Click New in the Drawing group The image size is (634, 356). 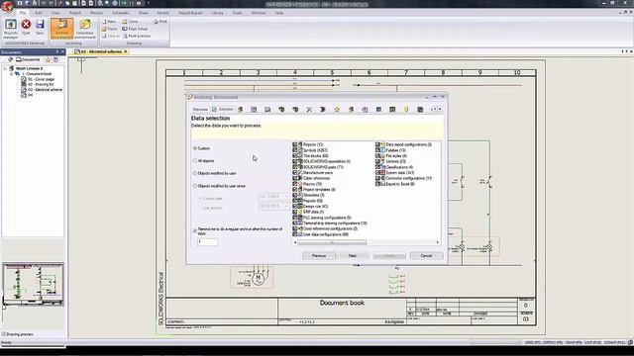click(x=109, y=22)
